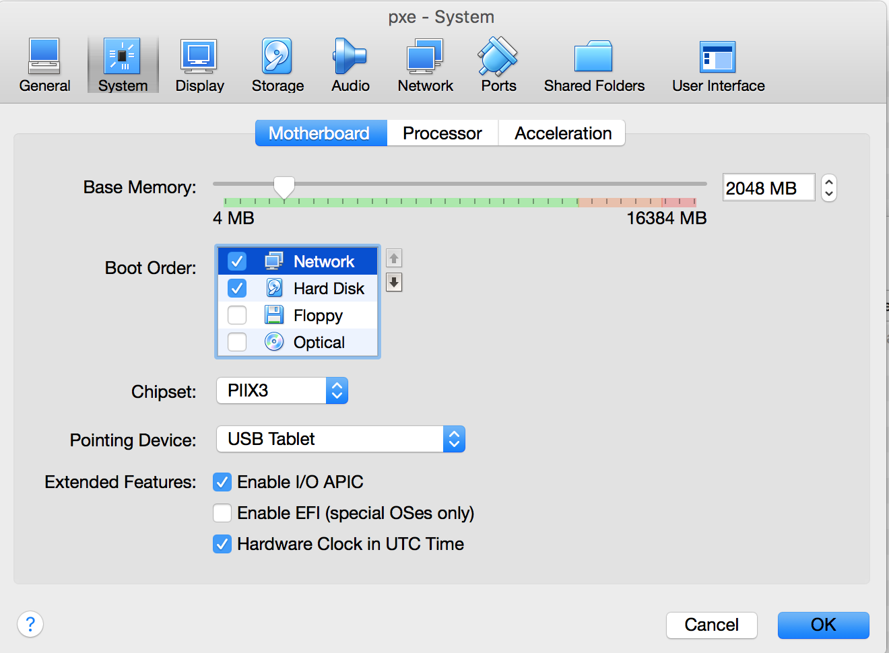Image resolution: width=889 pixels, height=653 pixels.
Task: Open the General settings section
Action: [44, 65]
